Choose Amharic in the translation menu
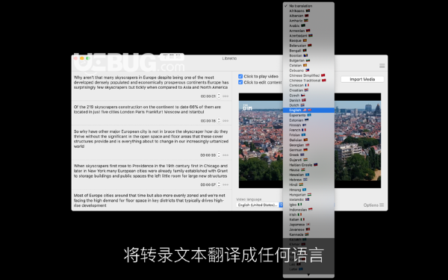The height and width of the screenshot is (280, 448). pos(308,21)
